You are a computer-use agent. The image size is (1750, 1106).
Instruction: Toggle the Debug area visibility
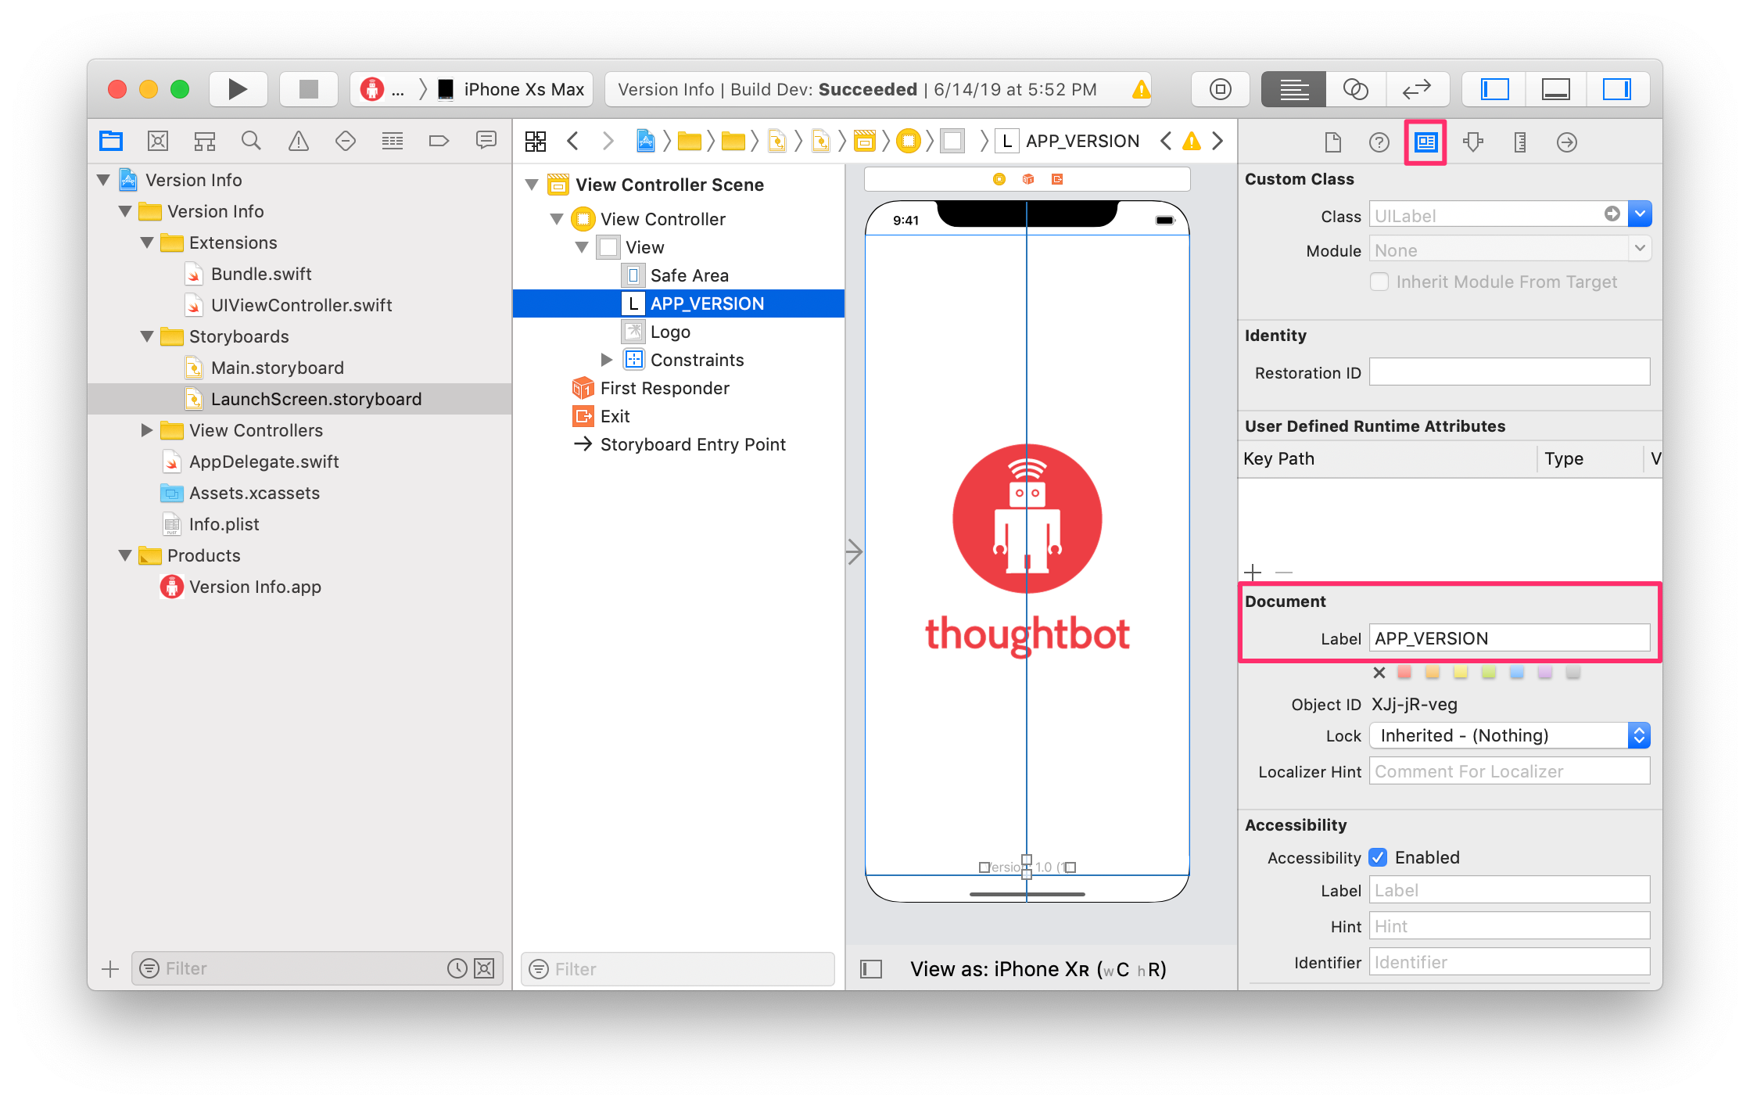1556,89
